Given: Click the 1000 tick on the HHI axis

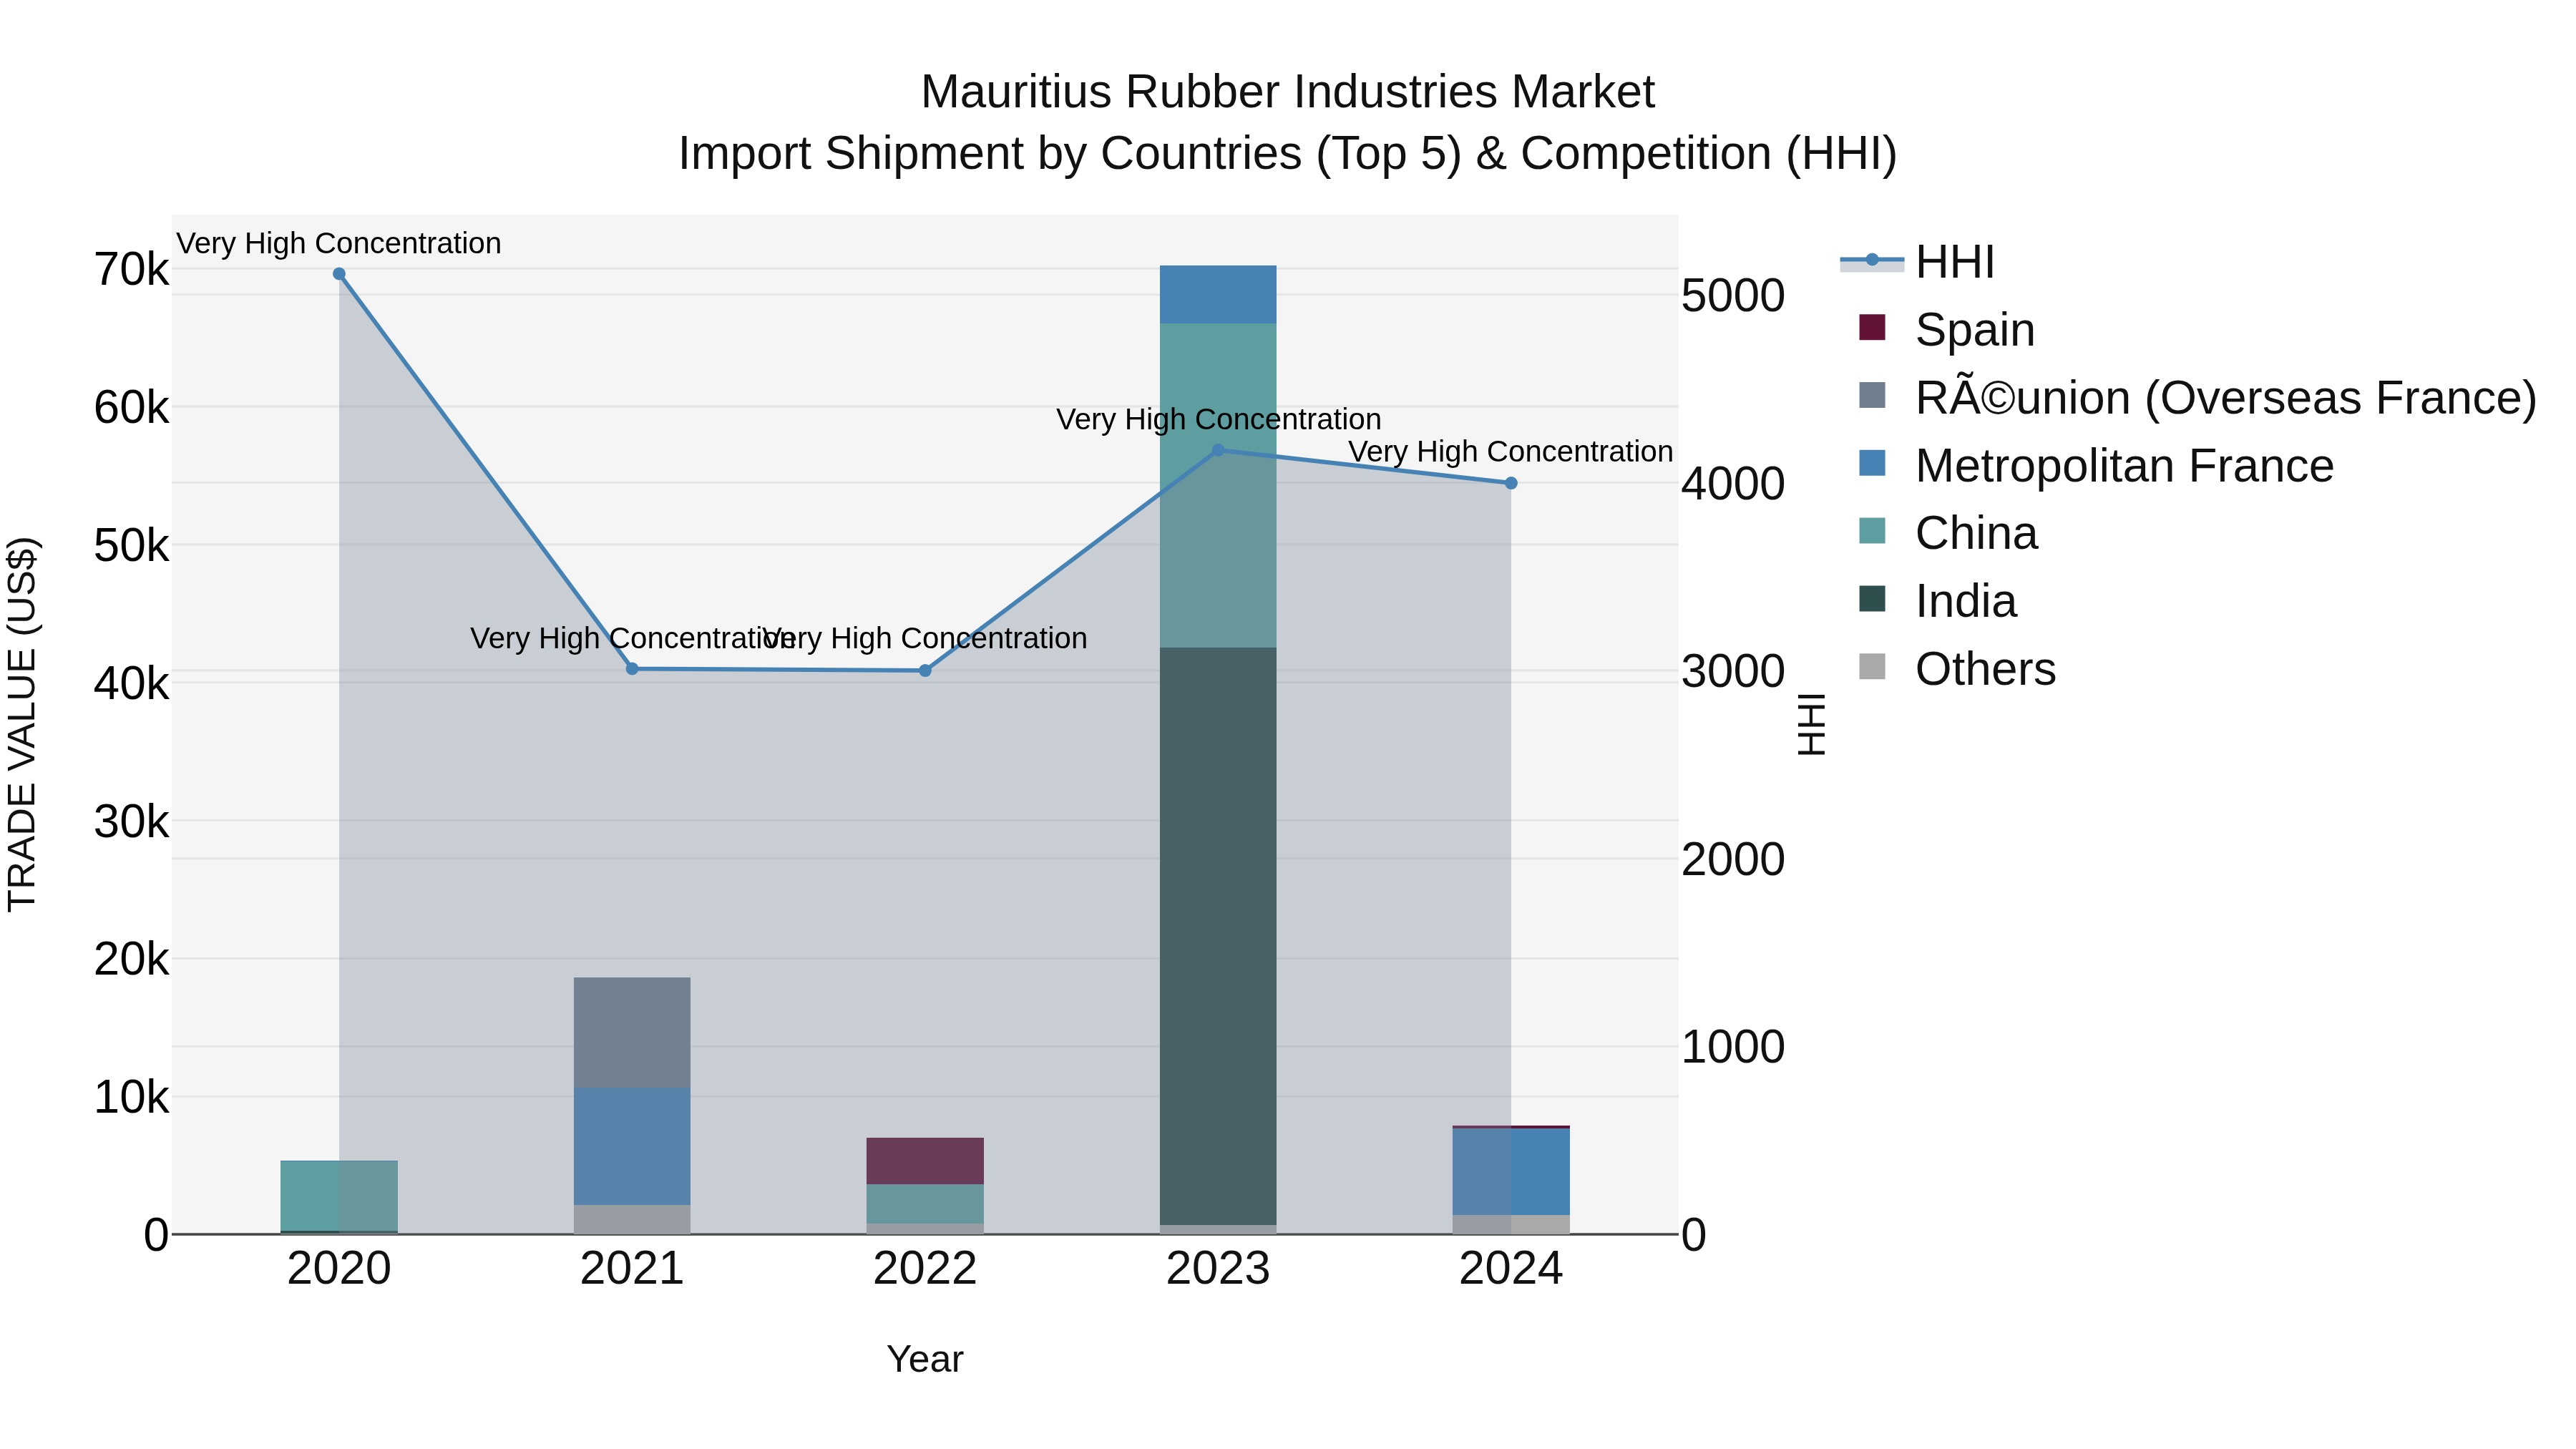Looking at the screenshot, I should point(1733,1047).
